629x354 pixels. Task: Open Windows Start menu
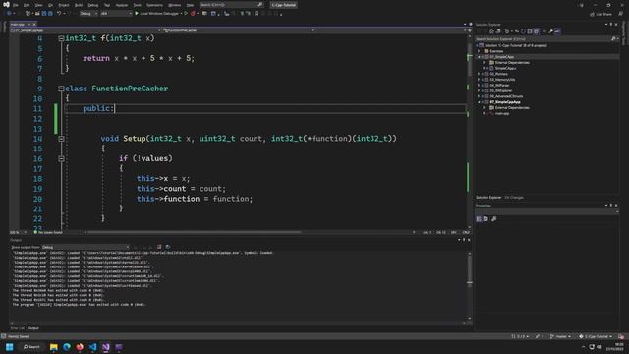[10, 347]
